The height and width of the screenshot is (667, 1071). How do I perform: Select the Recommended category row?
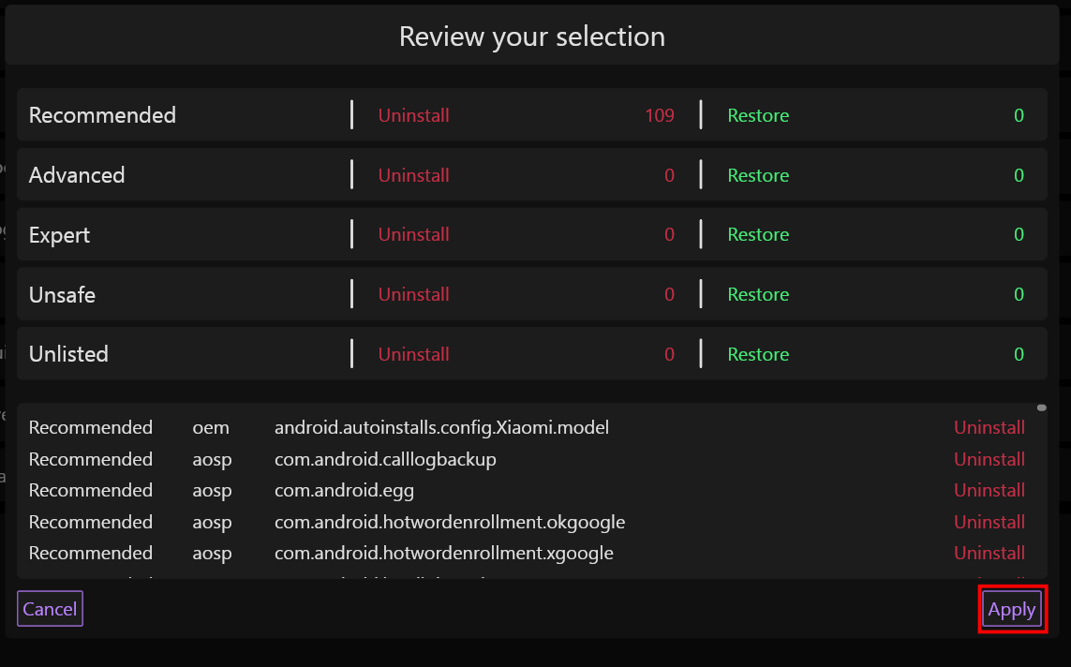click(102, 114)
